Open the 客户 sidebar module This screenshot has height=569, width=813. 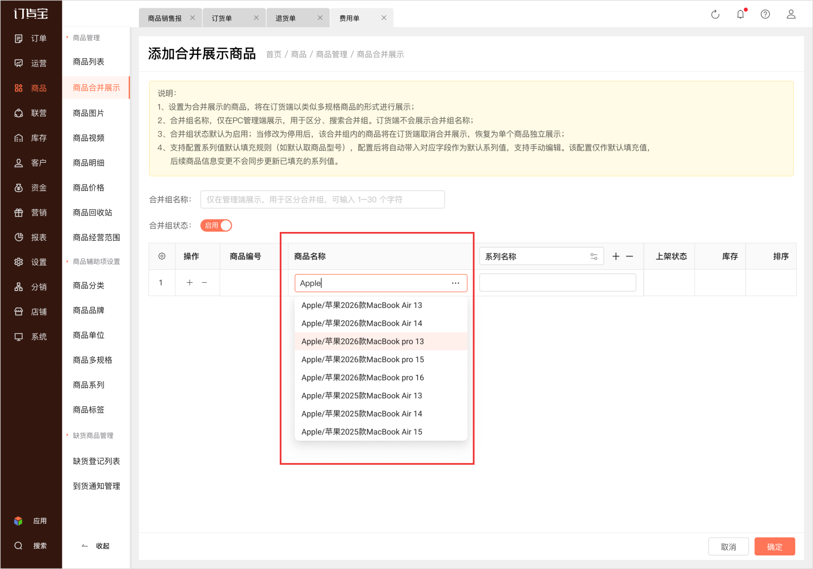[31, 163]
